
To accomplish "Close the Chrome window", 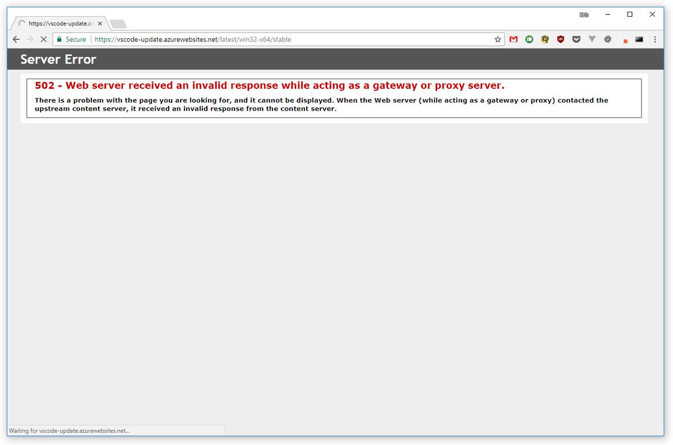I will pyautogui.click(x=652, y=15).
